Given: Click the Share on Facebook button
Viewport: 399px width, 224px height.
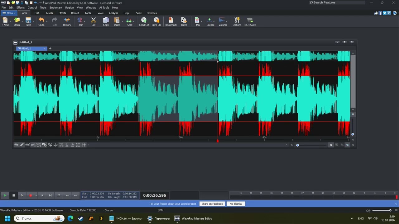Looking at the screenshot, I should point(212,204).
